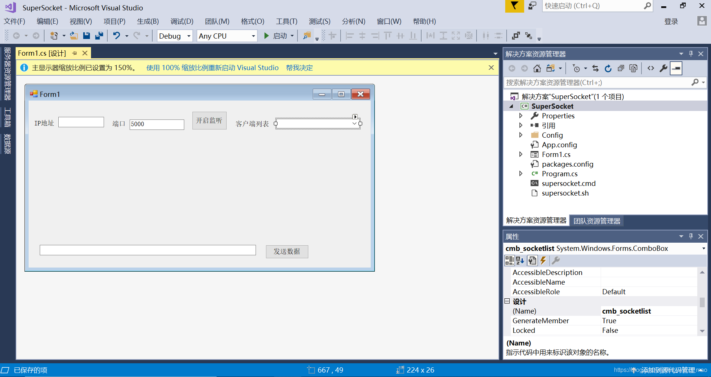Open the cmb_socketlist object selector dropdown
The width and height of the screenshot is (711, 377).
(x=704, y=249)
